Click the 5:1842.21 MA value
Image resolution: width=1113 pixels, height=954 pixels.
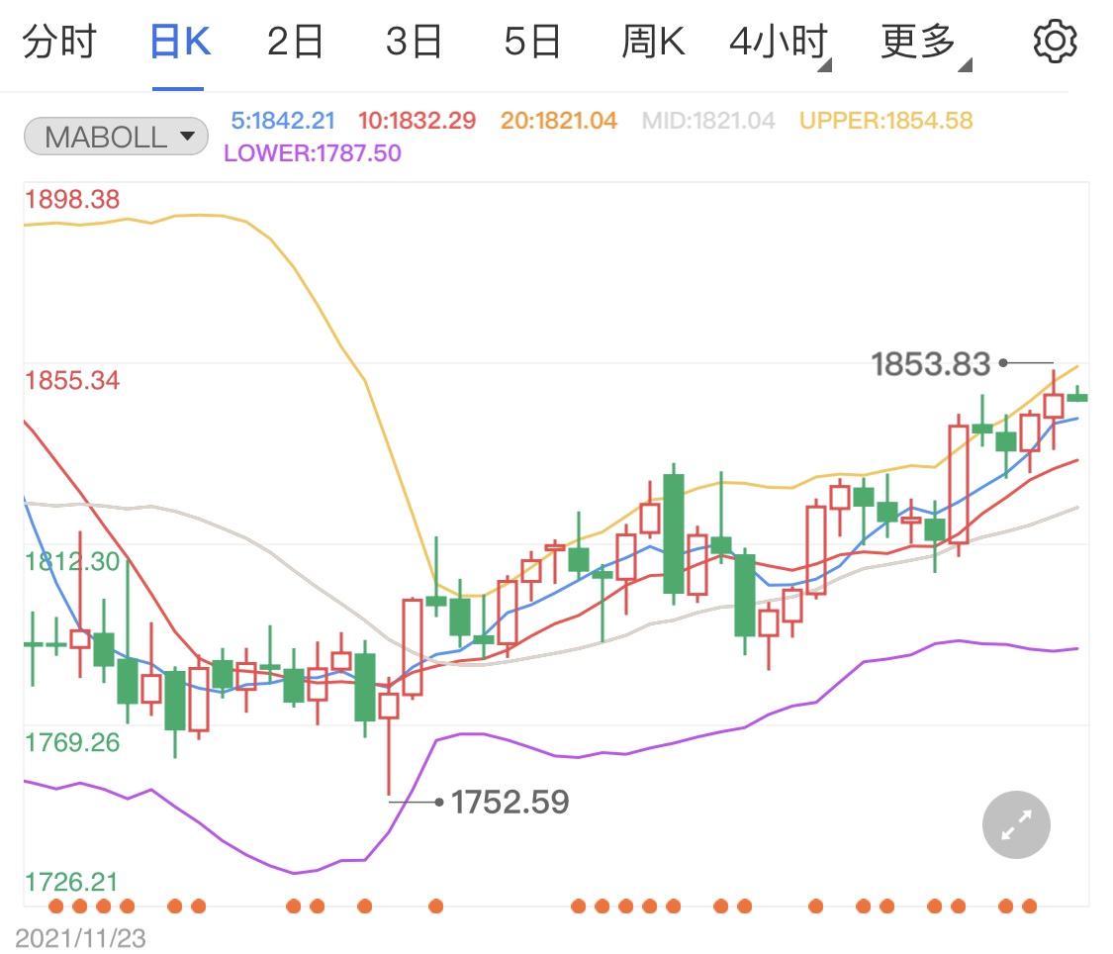(283, 121)
